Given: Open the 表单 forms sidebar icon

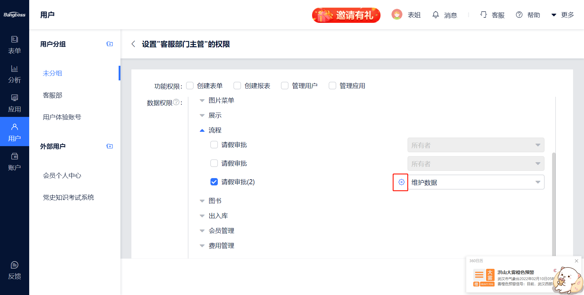Looking at the screenshot, I should [14, 44].
